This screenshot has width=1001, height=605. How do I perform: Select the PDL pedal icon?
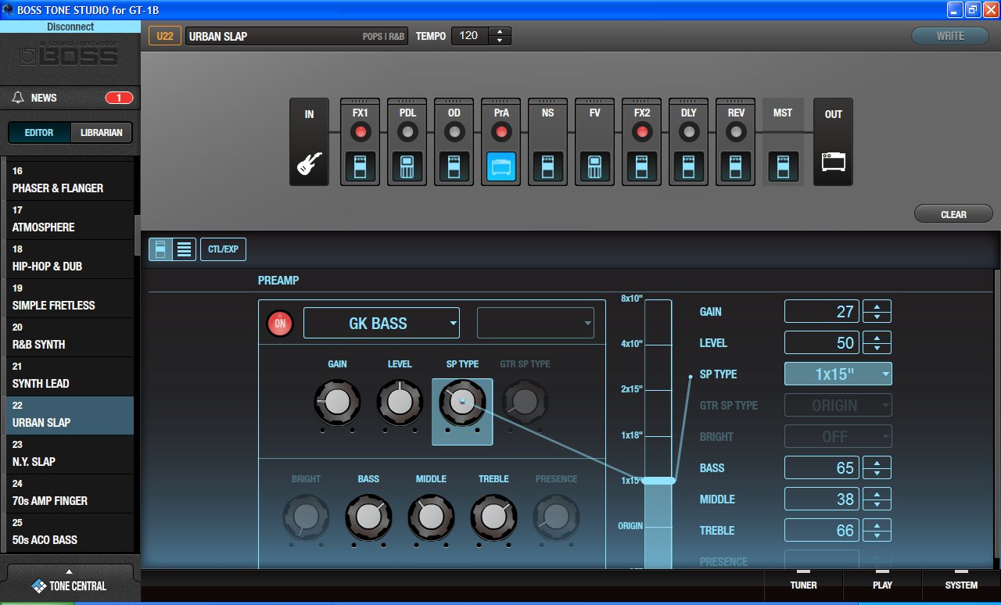407,166
